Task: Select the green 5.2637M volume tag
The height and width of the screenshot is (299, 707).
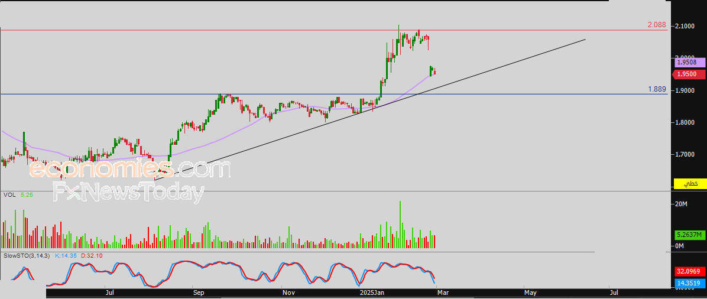Action: pos(689,235)
